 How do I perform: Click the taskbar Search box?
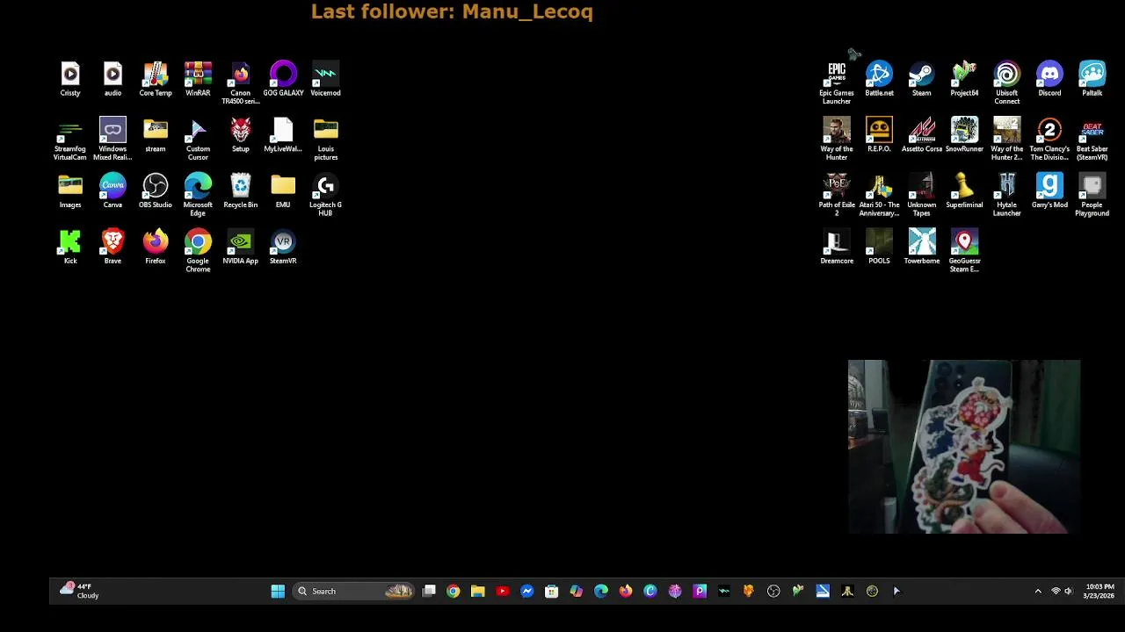(x=353, y=592)
